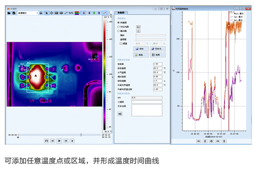This screenshot has height=169, width=254.
Task: Select the spot measurement crosshair tool
Action: click(x=52, y=13)
